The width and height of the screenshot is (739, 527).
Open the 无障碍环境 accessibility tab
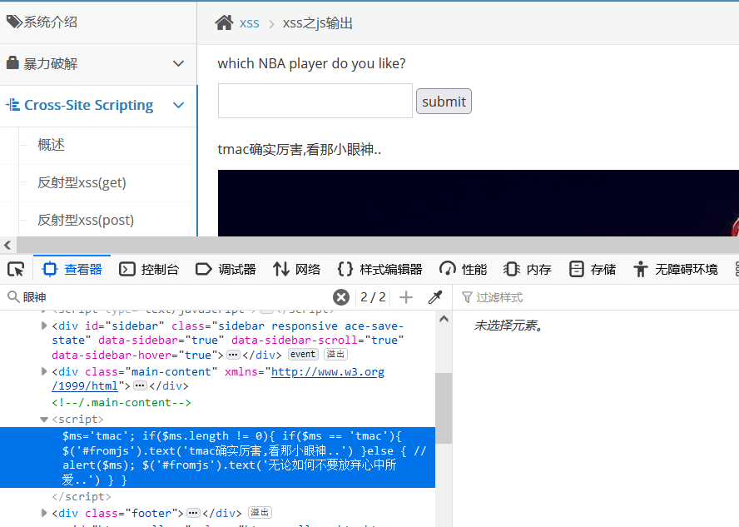click(676, 269)
